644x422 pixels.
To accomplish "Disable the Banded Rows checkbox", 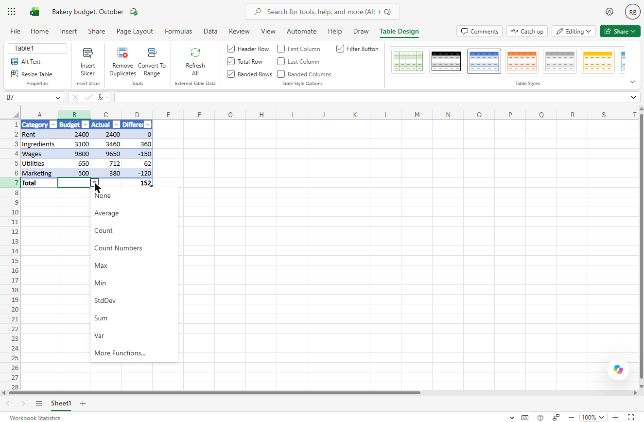I will coord(231,74).
